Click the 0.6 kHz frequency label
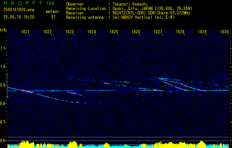The width and height of the screenshot is (232, 148). pos(3,141)
